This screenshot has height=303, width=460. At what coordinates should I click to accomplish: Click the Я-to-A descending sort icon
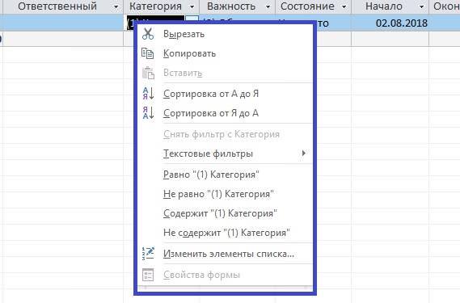tap(148, 113)
